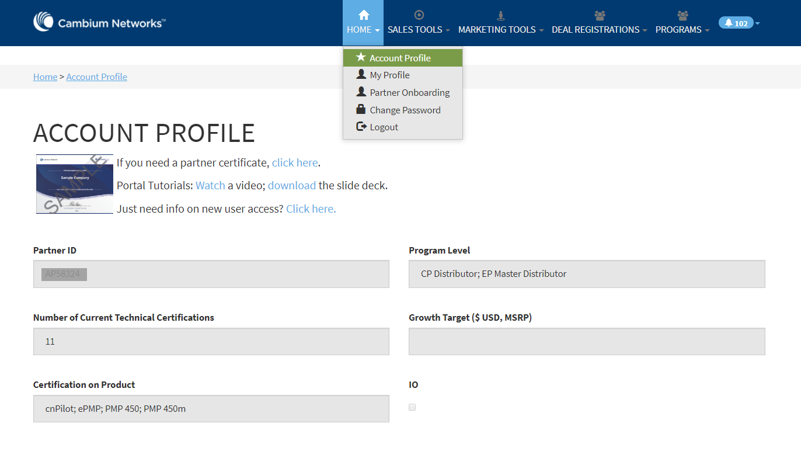The image size is (801, 458).
Task: Click the 'Certification on Product' label
Action: point(84,384)
